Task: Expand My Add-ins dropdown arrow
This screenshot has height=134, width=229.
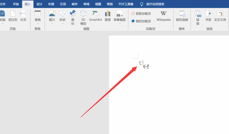Action: pyautogui.click(x=154, y=21)
